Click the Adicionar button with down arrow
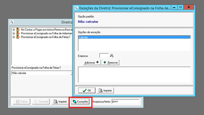204x115 pixels. point(92,62)
